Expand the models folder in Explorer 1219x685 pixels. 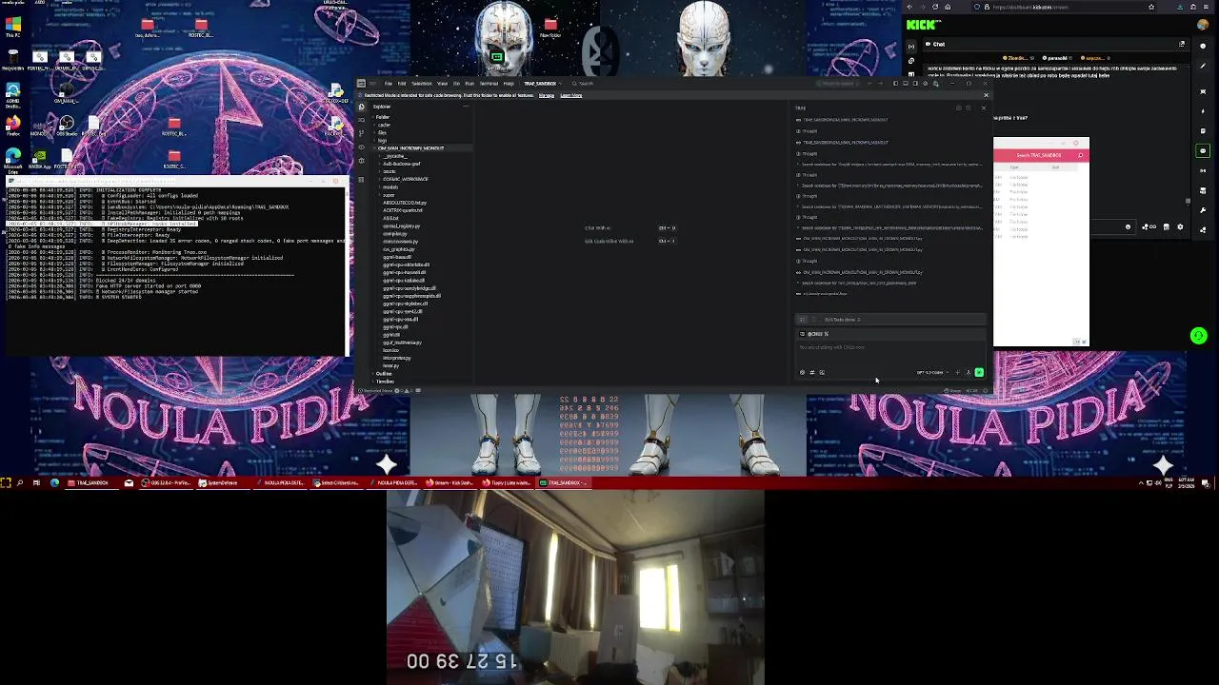390,187
